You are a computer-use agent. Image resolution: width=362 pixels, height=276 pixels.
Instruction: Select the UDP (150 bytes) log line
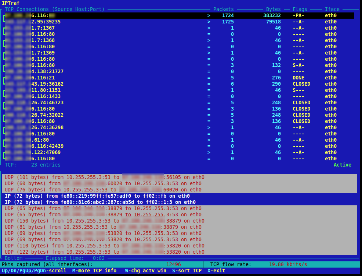point(180,221)
